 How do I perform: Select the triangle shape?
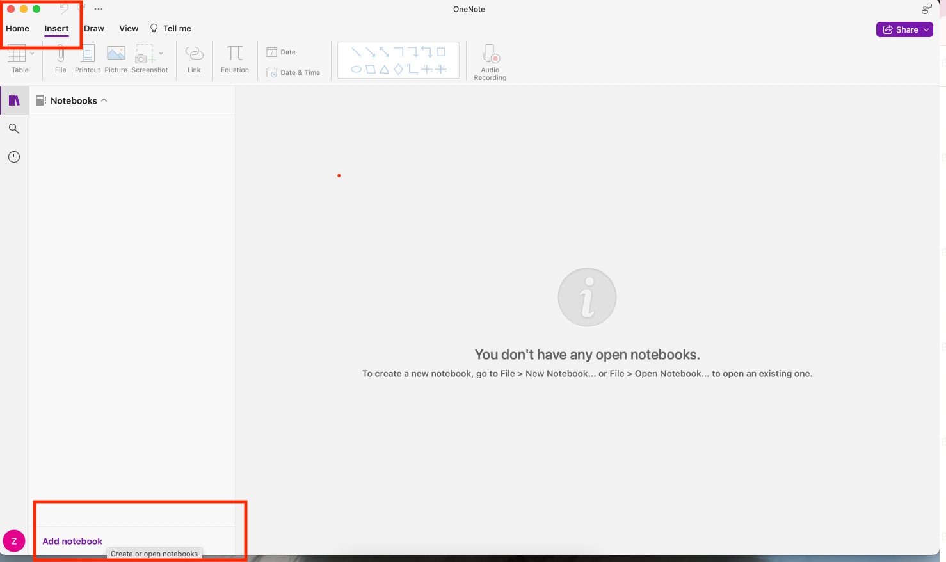pos(385,69)
